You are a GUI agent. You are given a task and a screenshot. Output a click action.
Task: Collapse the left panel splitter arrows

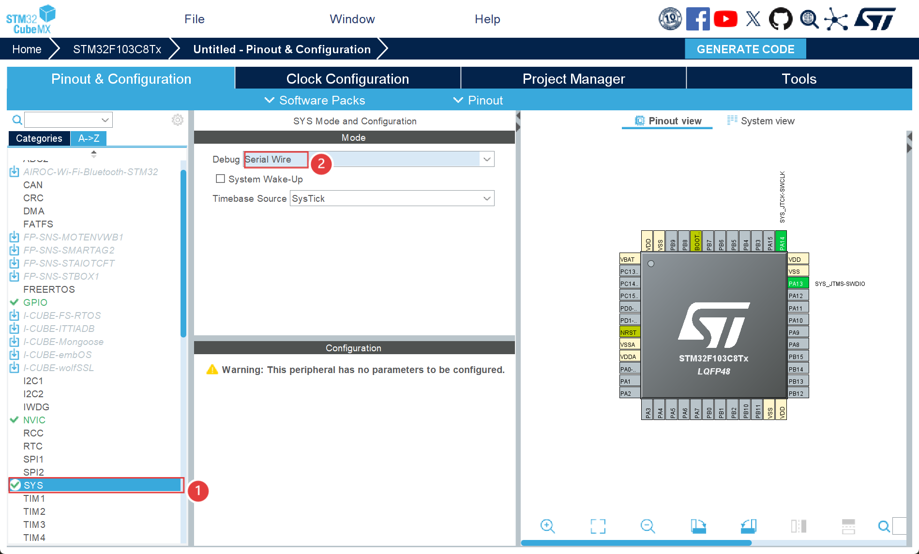click(518, 121)
